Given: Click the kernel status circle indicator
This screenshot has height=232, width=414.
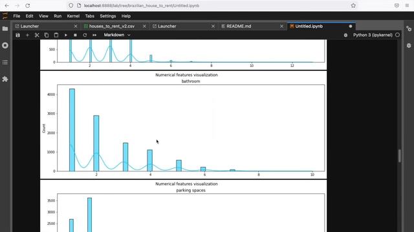Looking at the screenshot, I should [397, 35].
